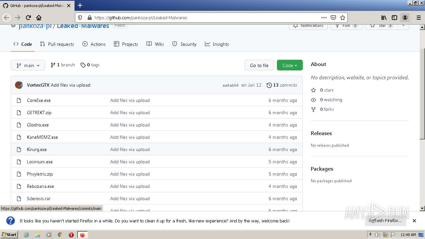425x239 pixels.
Task: Click the 0 stars link
Action: (322, 90)
